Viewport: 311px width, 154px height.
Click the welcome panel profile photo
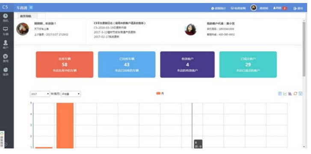tap(23, 29)
